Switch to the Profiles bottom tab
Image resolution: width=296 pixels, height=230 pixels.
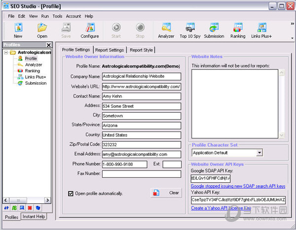11,217
